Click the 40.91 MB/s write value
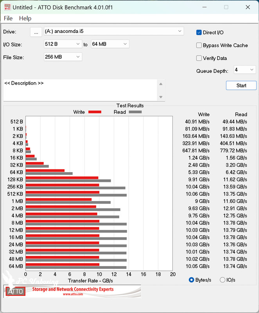Image resolution: width=259 pixels, height=313 pixels. (197, 122)
